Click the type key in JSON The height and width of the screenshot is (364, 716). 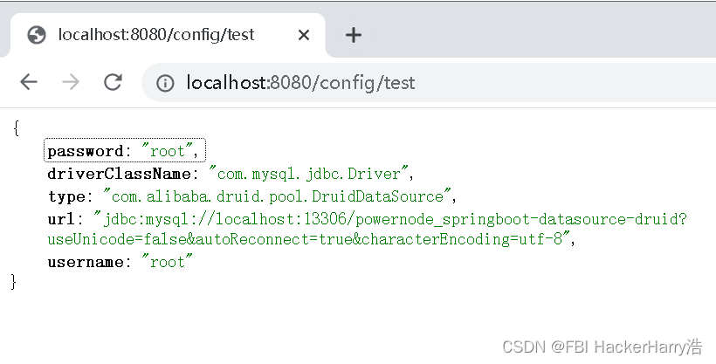(x=66, y=196)
